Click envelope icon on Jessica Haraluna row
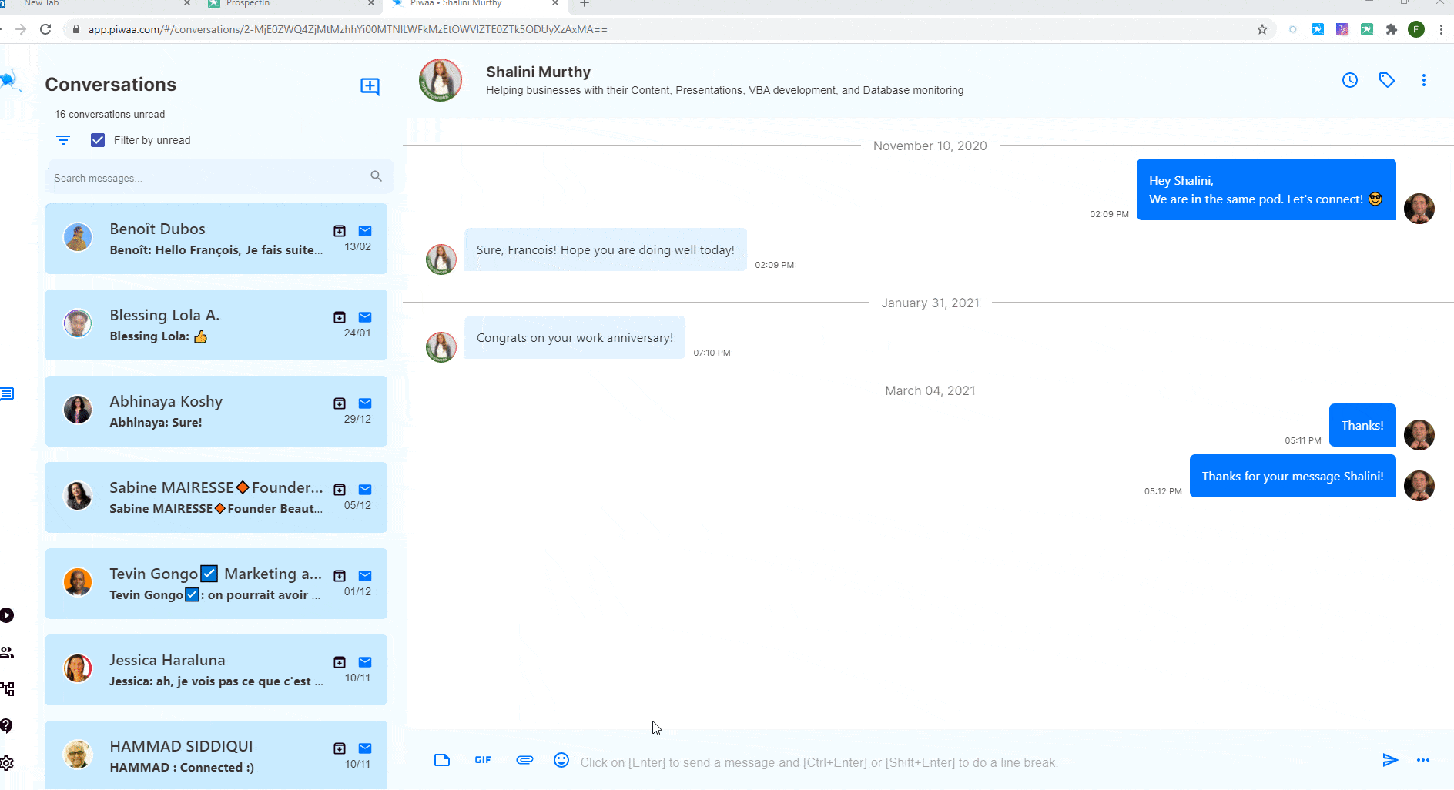The width and height of the screenshot is (1454, 790). 365,662
